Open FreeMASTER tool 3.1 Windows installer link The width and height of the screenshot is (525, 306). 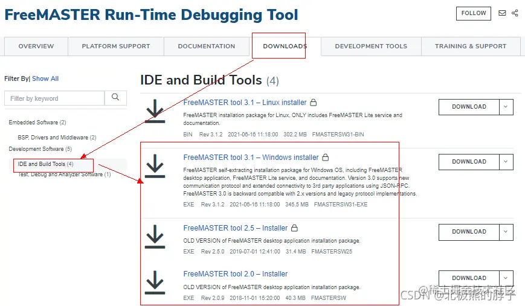(x=251, y=157)
